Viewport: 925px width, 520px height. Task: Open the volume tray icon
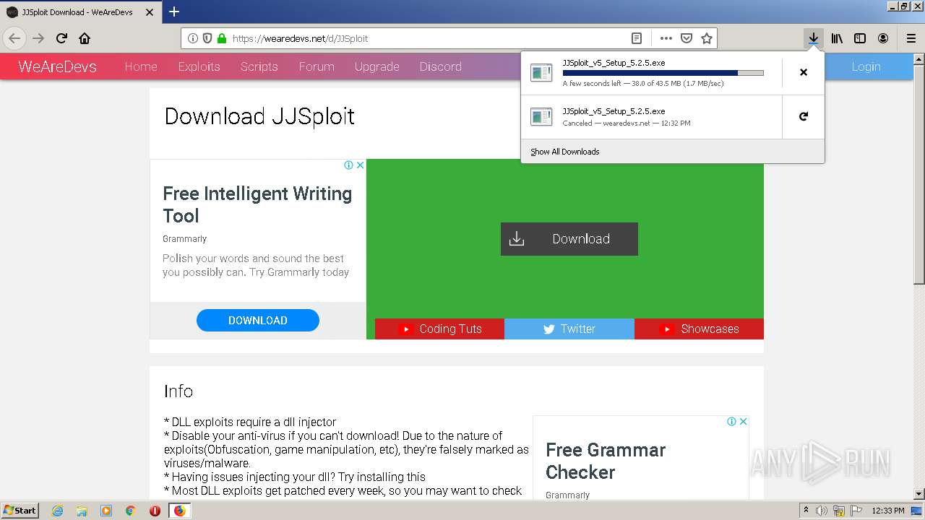pos(822,511)
